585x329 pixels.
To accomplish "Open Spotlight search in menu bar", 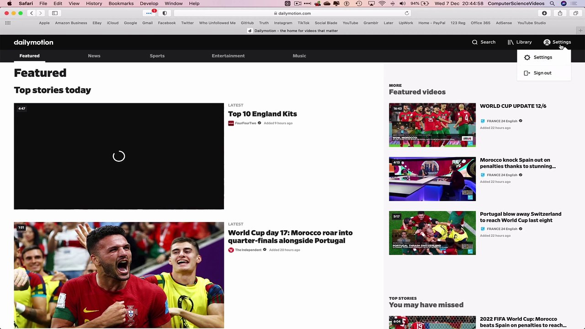I will 552,4.
